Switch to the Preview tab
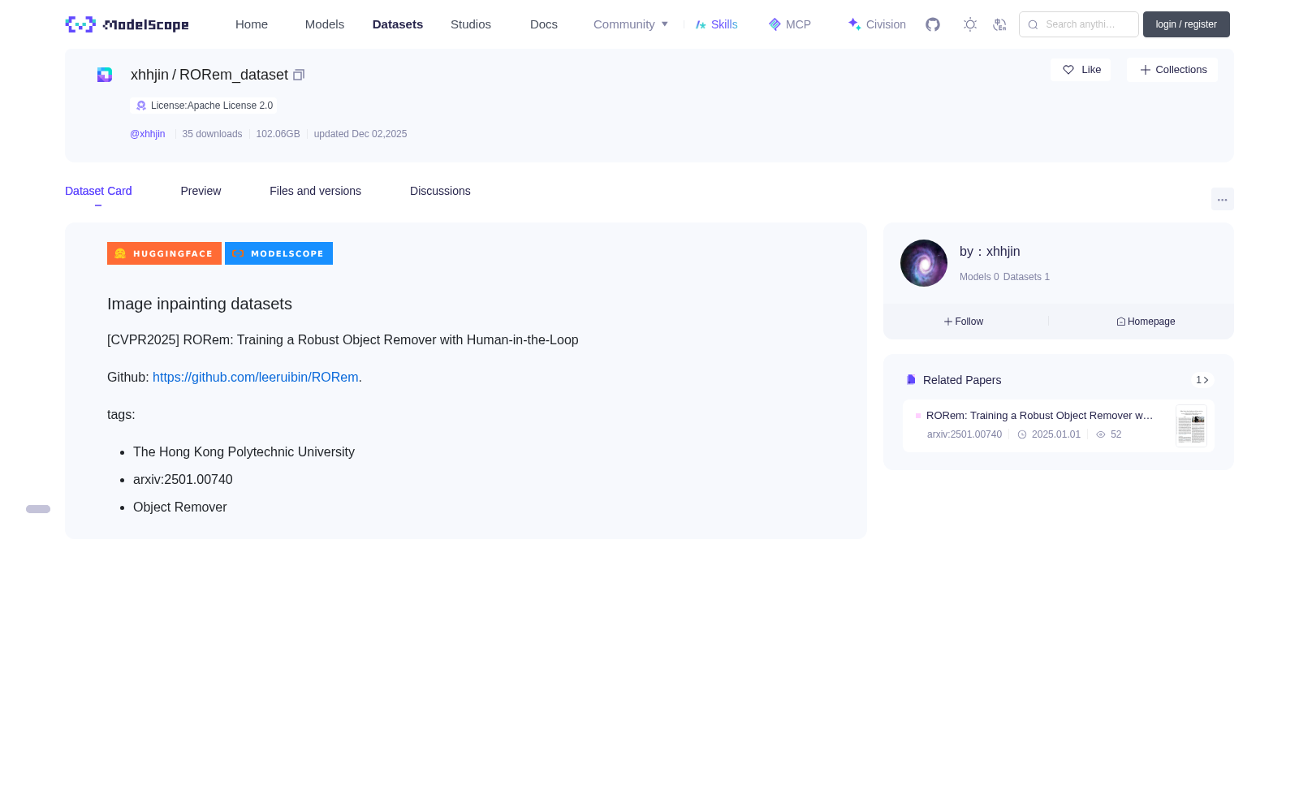Screen dimensions: 1299x812 click(x=201, y=191)
